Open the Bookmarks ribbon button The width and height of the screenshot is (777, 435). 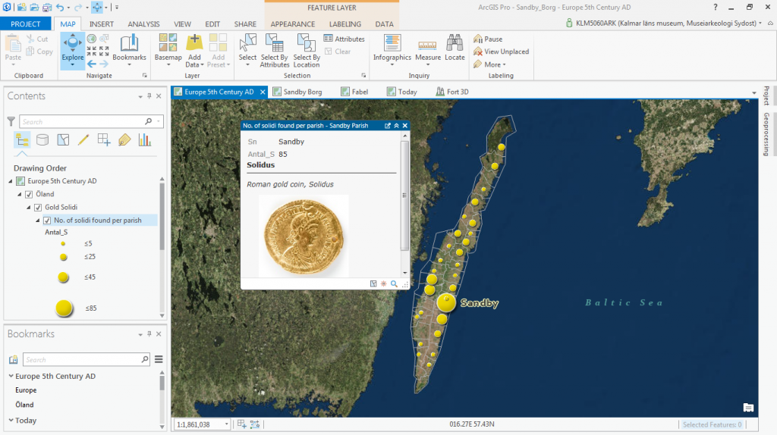(129, 50)
